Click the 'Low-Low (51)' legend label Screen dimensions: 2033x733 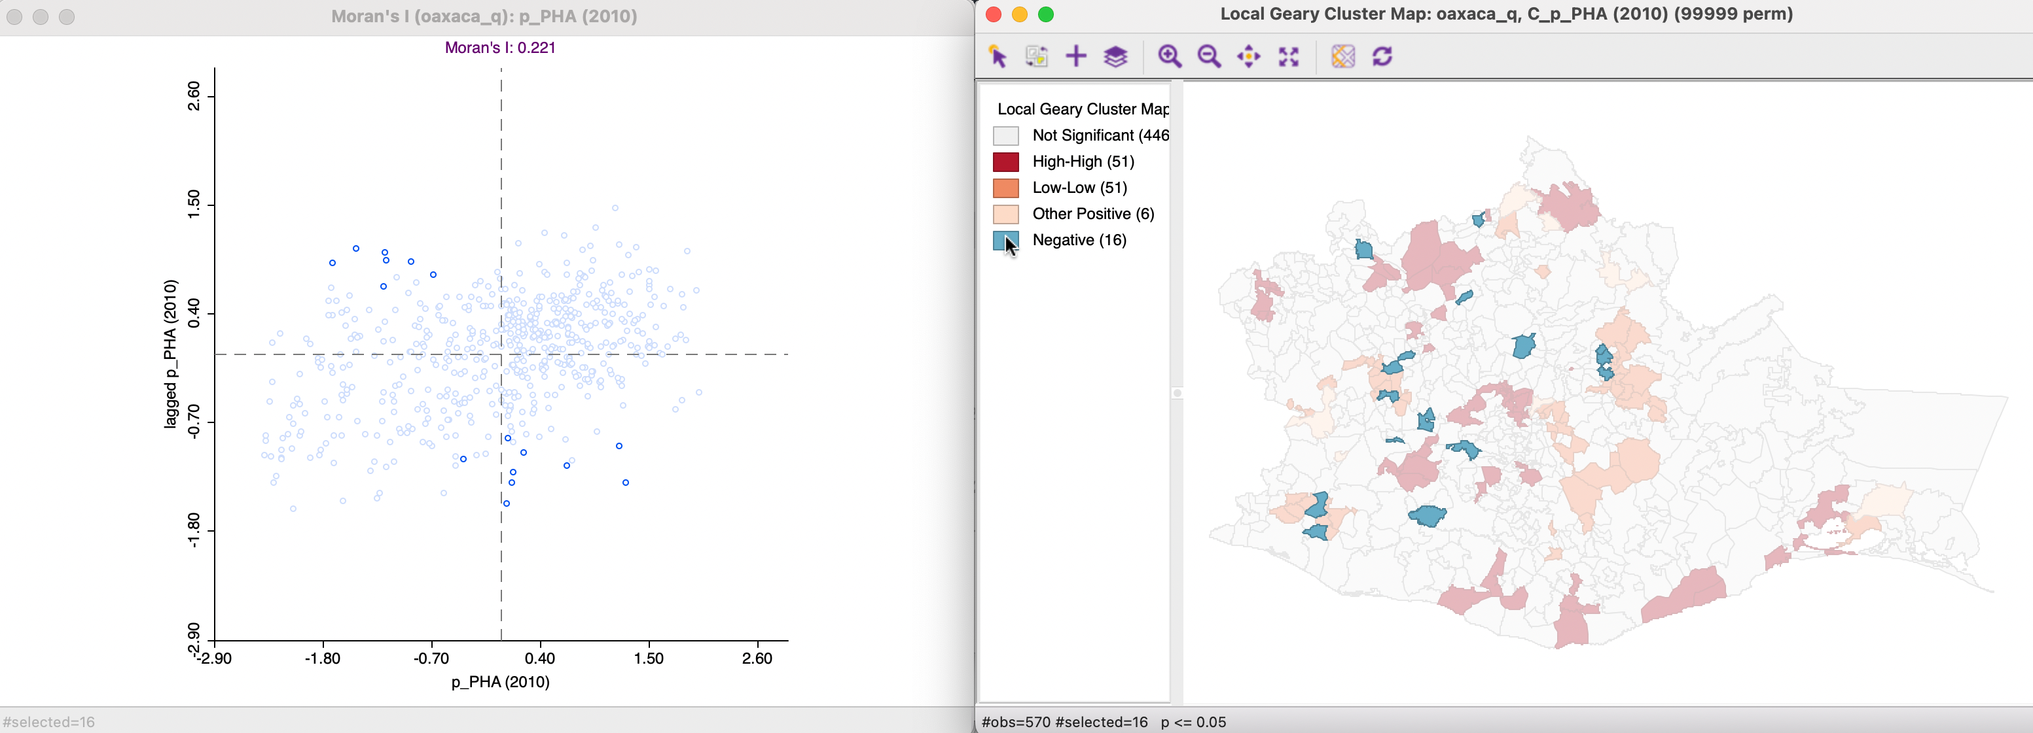pos(1079,188)
